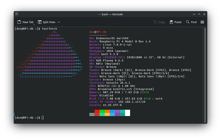The width and height of the screenshot is (221, 140).
Task: Click 'Raspberry Pi 4 Model B Rev 1.4' text
Action: pyautogui.click(x=125, y=42)
